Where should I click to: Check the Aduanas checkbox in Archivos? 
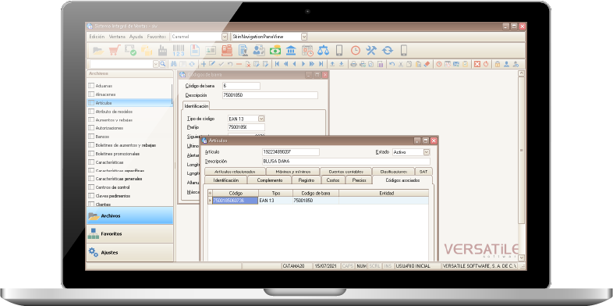click(x=91, y=86)
